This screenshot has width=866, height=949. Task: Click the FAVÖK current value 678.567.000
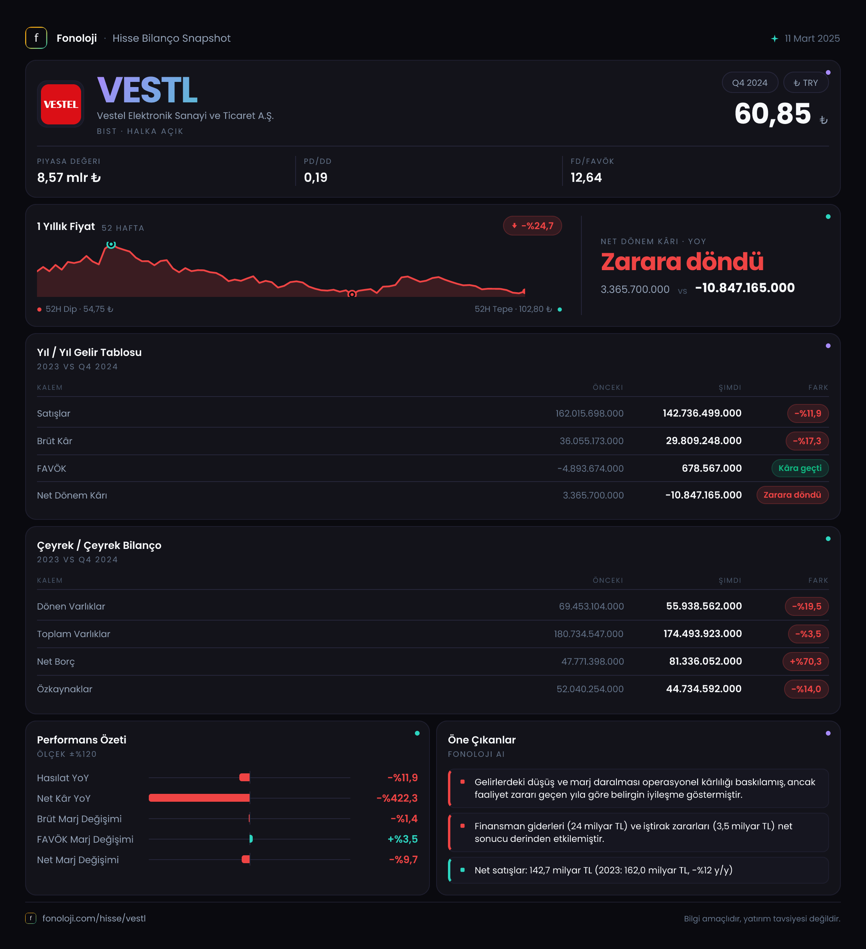coord(712,468)
